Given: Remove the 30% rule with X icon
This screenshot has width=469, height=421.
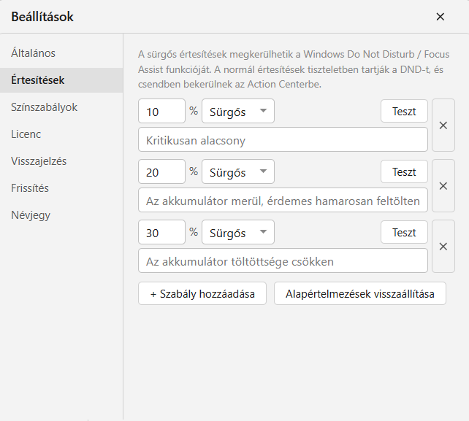Looking at the screenshot, I should click(x=443, y=247).
